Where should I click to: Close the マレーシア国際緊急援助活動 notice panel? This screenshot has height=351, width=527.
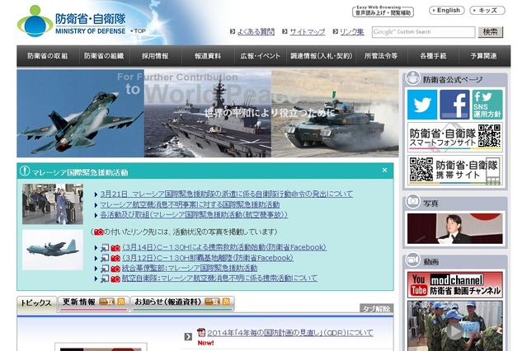point(384,171)
